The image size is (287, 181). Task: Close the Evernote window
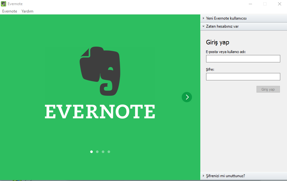(x=280, y=4)
